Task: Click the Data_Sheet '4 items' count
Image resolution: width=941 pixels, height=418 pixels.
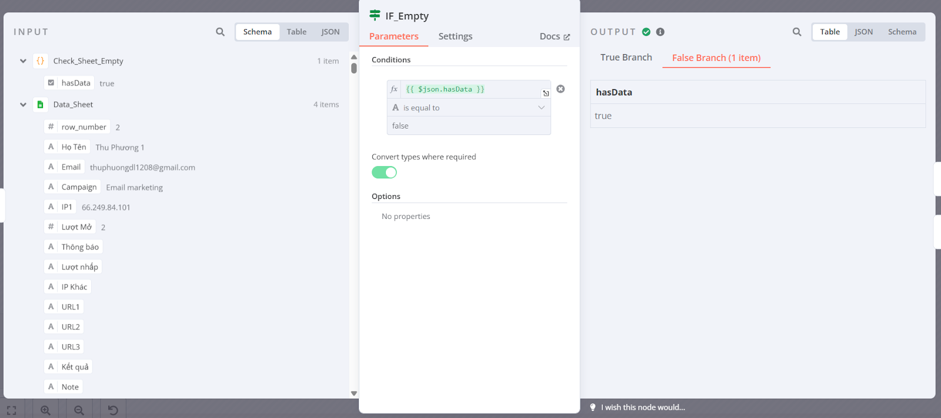Action: point(326,105)
